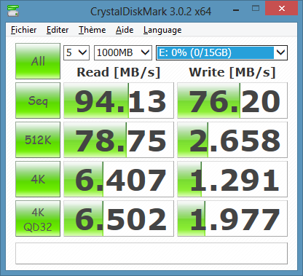Open the test count dropdown showing 5
This screenshot has height=276, width=303.
76,52
